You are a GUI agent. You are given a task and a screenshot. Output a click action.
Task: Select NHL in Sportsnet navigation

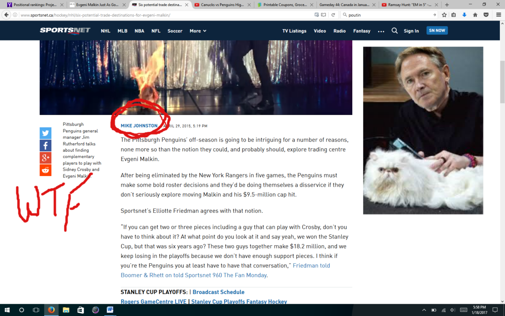(x=105, y=31)
